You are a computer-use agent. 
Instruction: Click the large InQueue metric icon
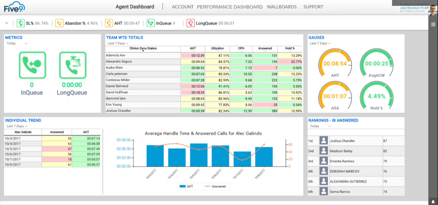32,65
